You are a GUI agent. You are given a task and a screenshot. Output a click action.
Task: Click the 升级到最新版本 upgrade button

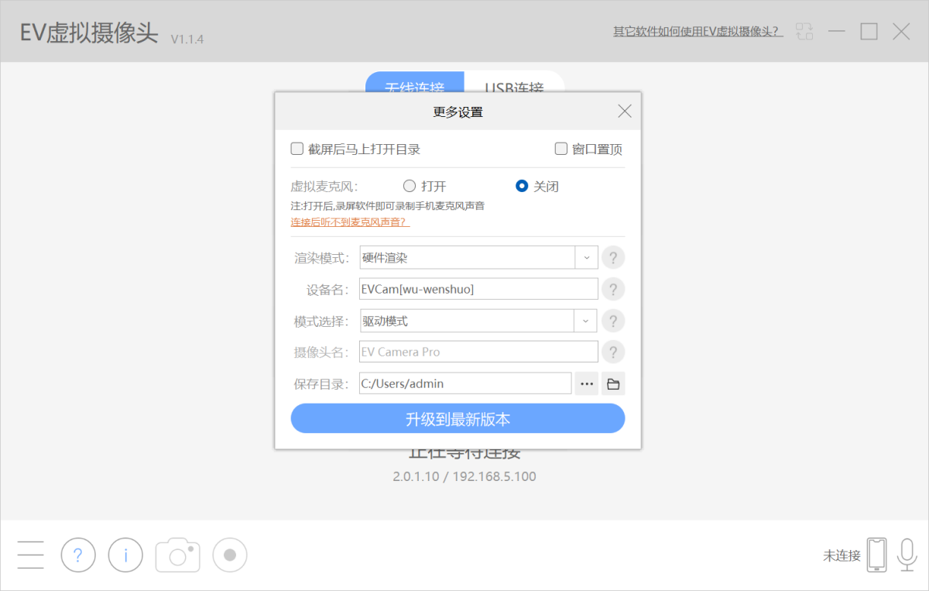click(x=457, y=417)
